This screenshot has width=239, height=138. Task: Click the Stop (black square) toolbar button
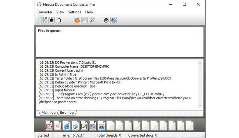[51, 20]
